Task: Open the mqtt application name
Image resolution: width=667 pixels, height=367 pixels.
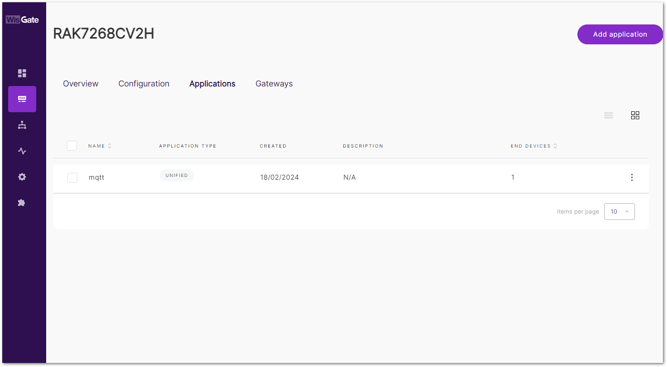Action: (96, 177)
